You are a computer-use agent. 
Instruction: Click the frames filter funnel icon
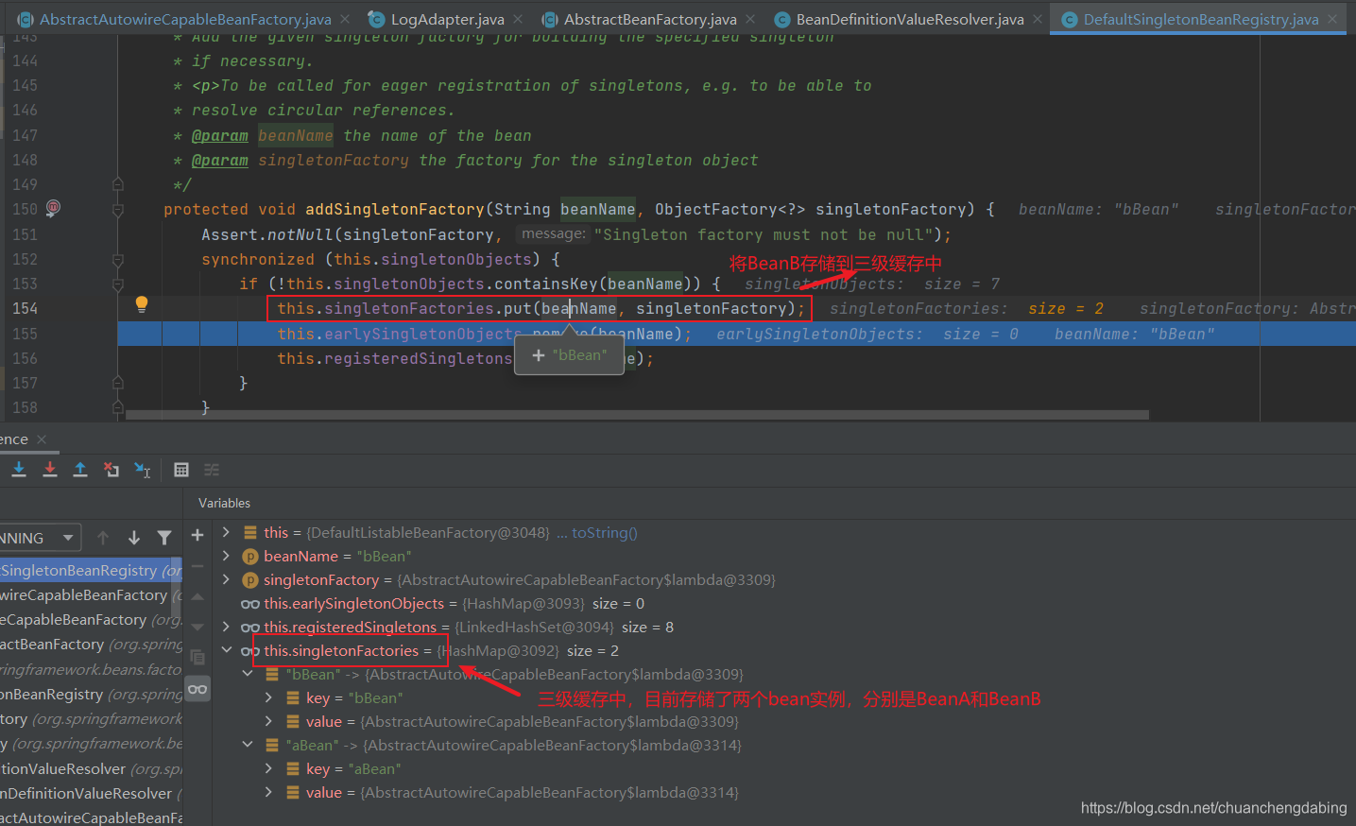point(164,538)
